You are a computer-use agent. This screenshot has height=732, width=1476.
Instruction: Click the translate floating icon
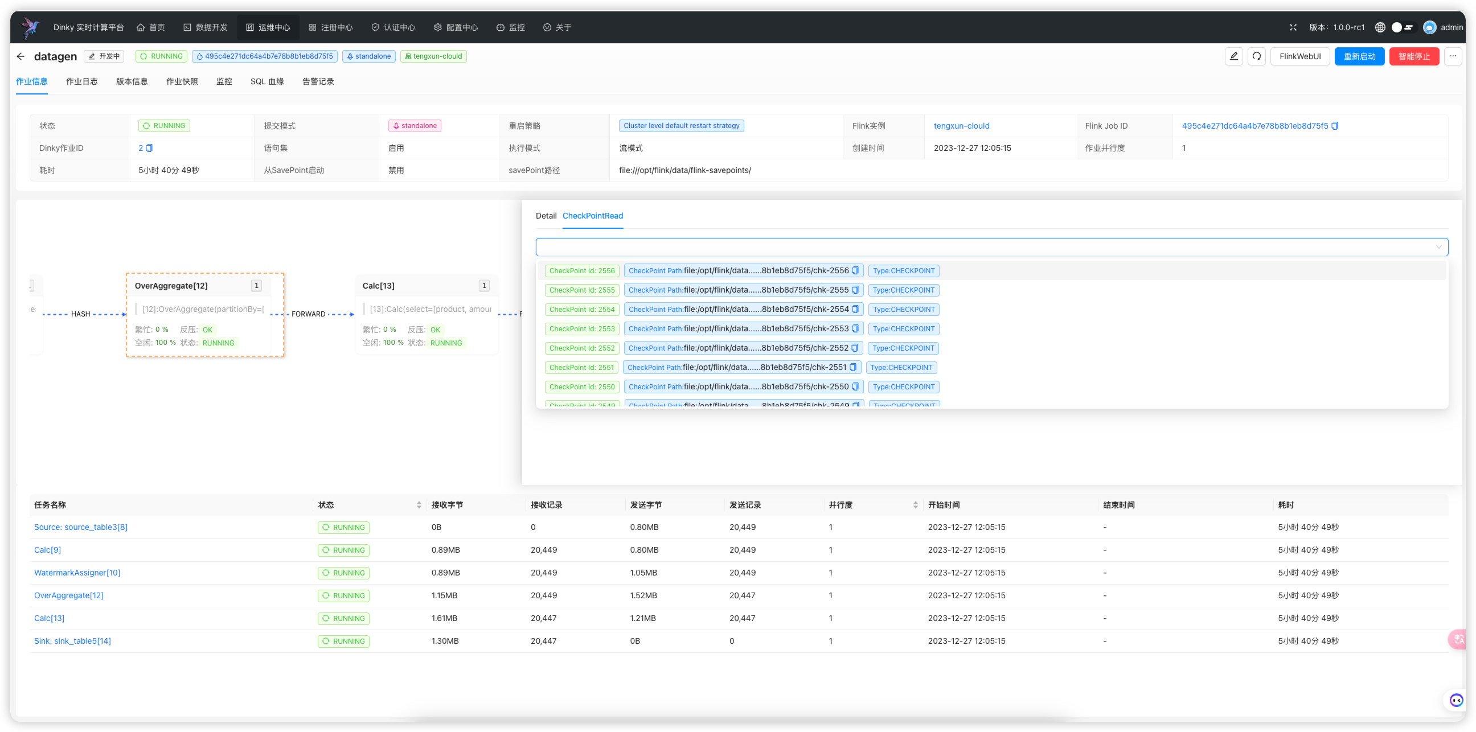(x=1458, y=639)
